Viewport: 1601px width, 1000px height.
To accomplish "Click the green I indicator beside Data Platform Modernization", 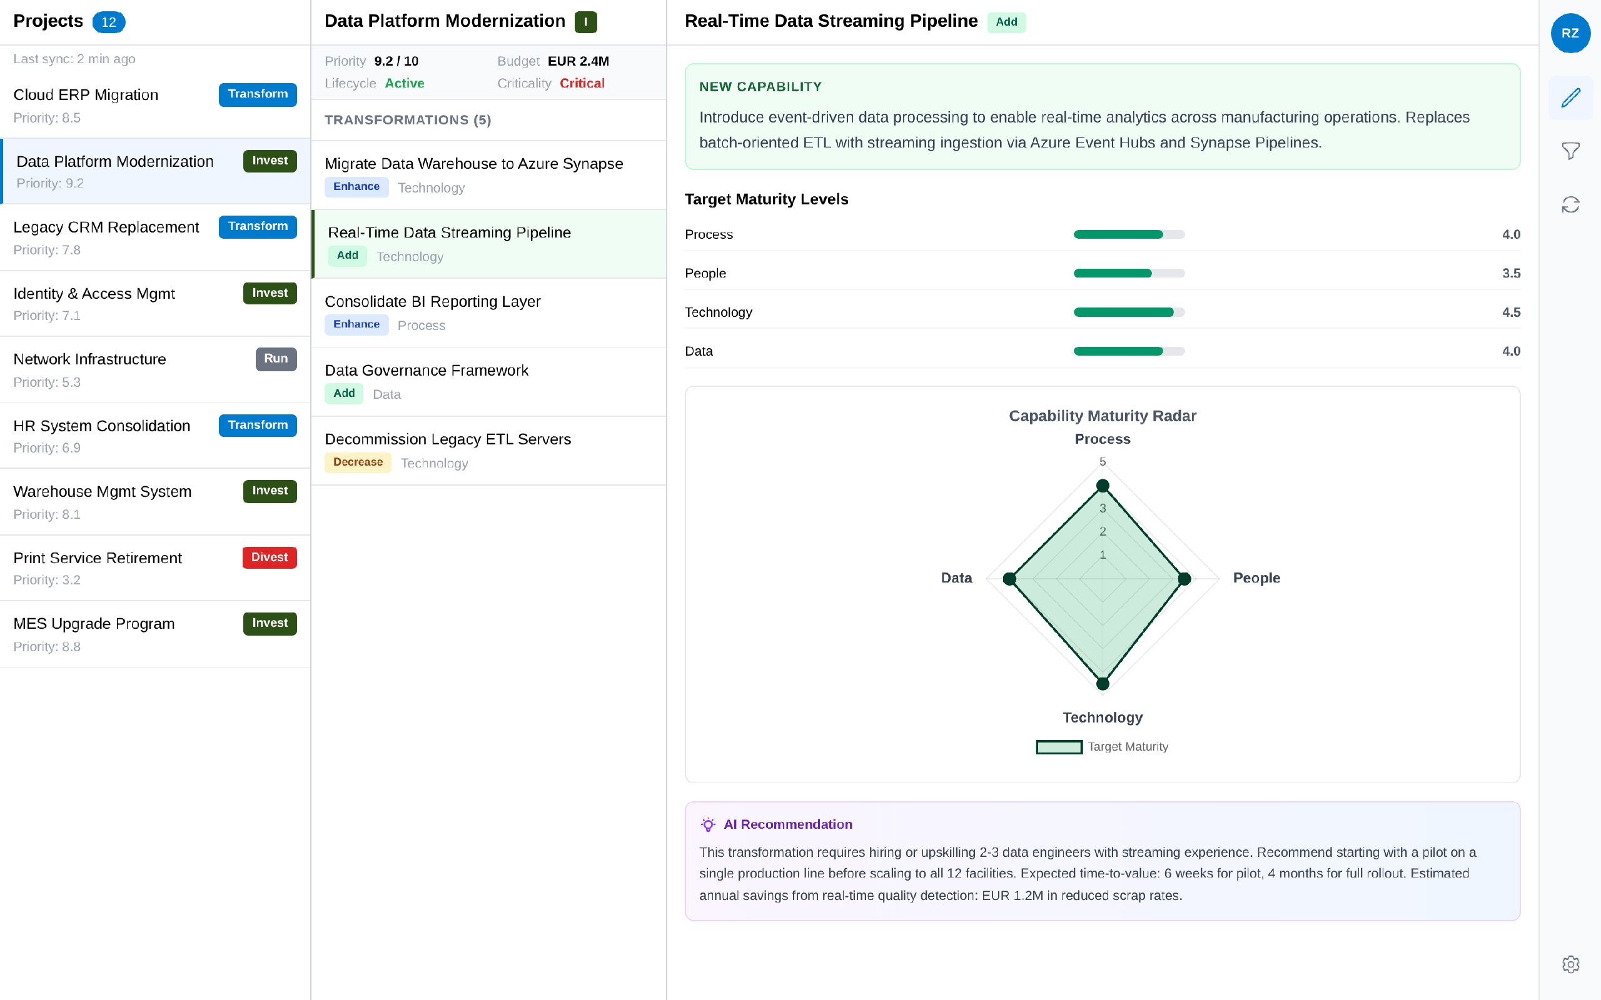I will coord(586,21).
